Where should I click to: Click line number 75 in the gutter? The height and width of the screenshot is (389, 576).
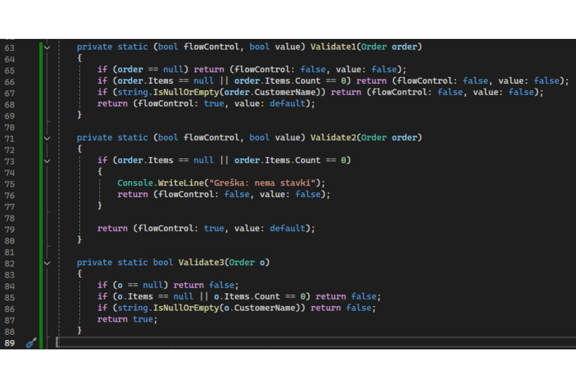[10, 184]
